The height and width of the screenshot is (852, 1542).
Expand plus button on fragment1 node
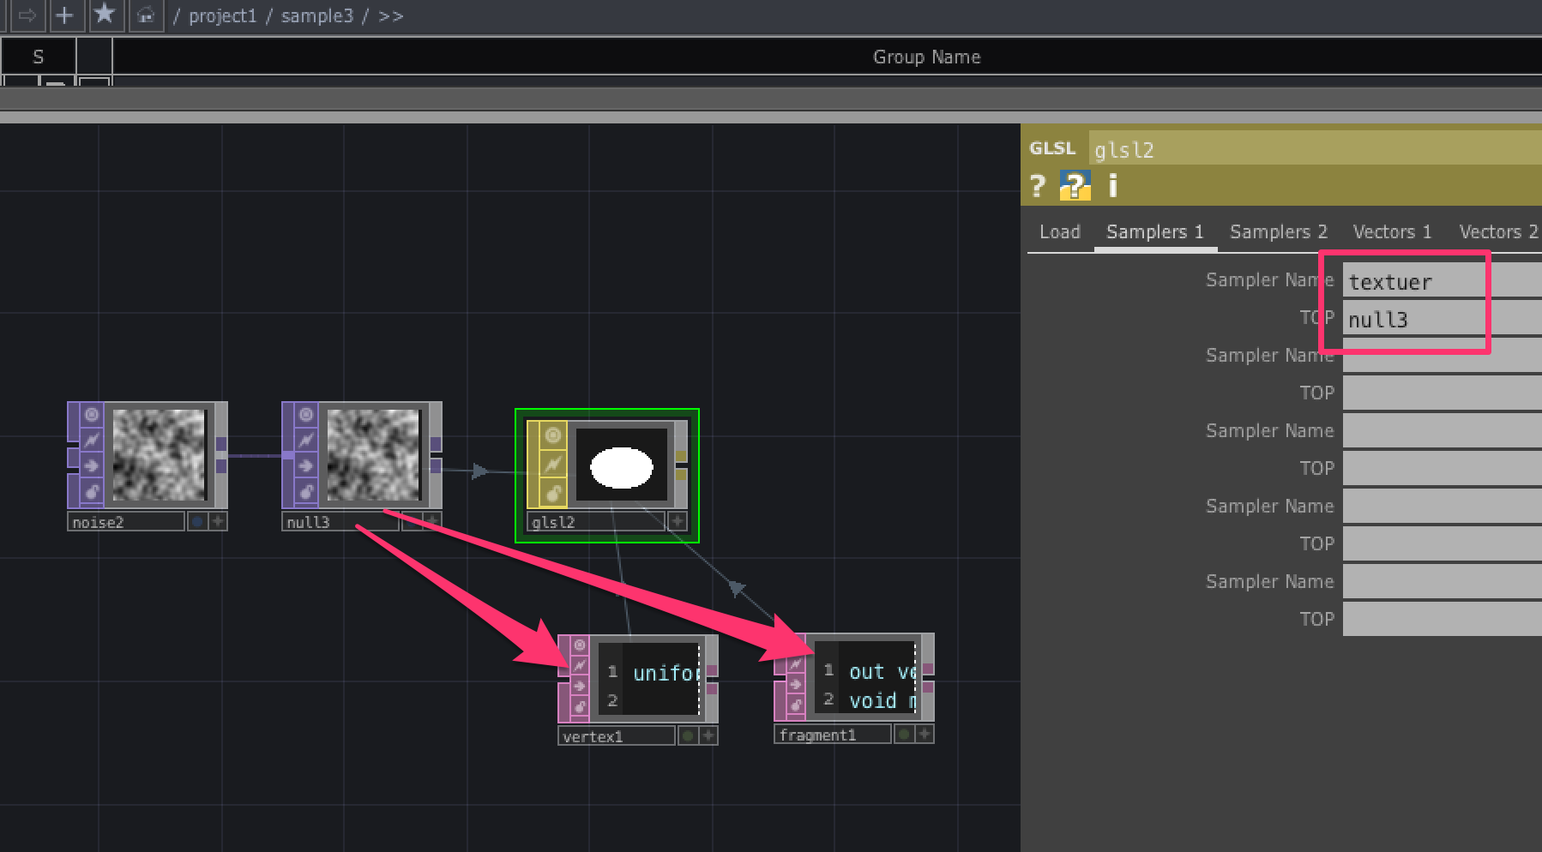[x=925, y=734]
